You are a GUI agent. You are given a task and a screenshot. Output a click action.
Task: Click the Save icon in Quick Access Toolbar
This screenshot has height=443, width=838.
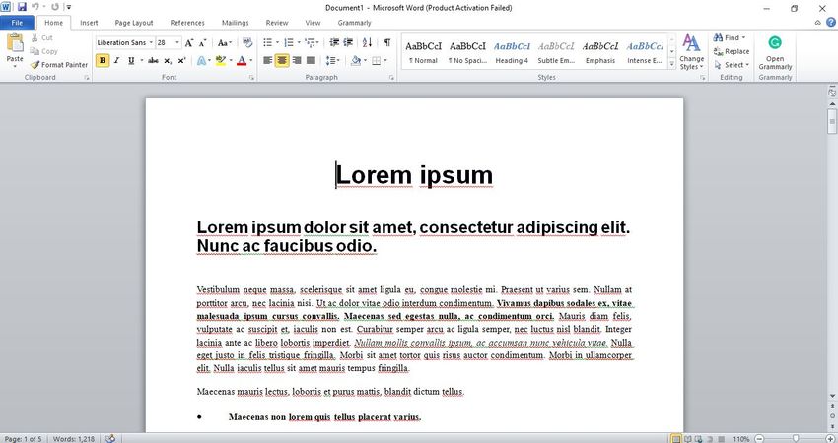(x=21, y=7)
